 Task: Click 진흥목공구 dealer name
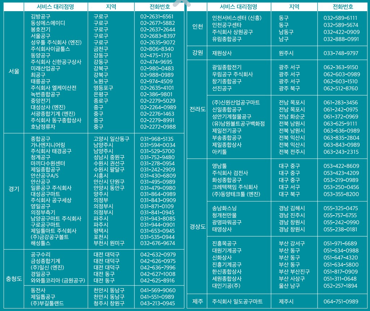click(x=224, y=244)
